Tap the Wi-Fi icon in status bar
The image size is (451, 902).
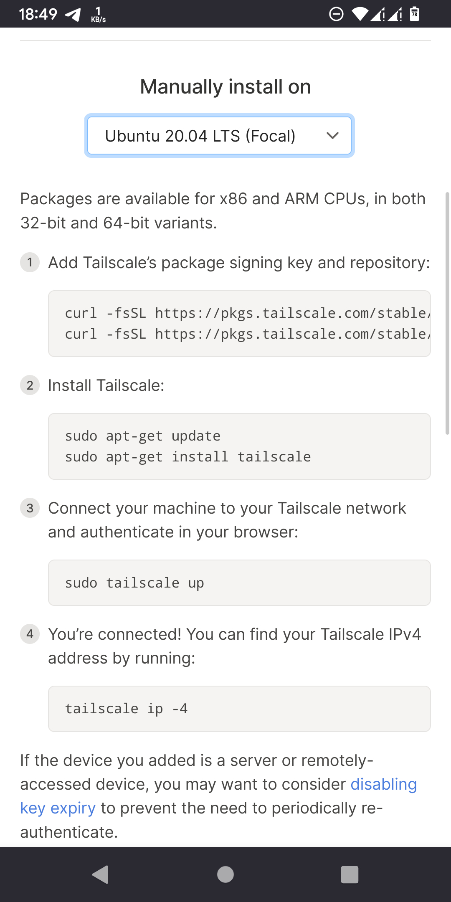(x=360, y=14)
